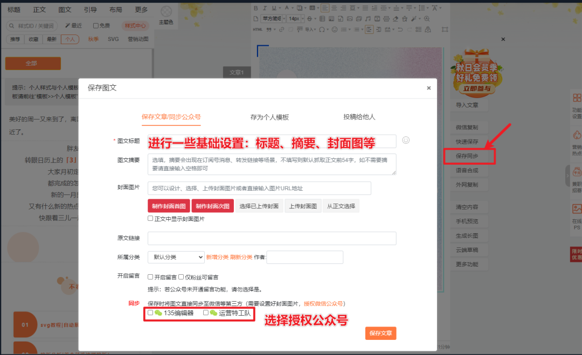Switch to the 投稿给他人 tab
Image resolution: width=582 pixels, height=355 pixels.
(359, 117)
